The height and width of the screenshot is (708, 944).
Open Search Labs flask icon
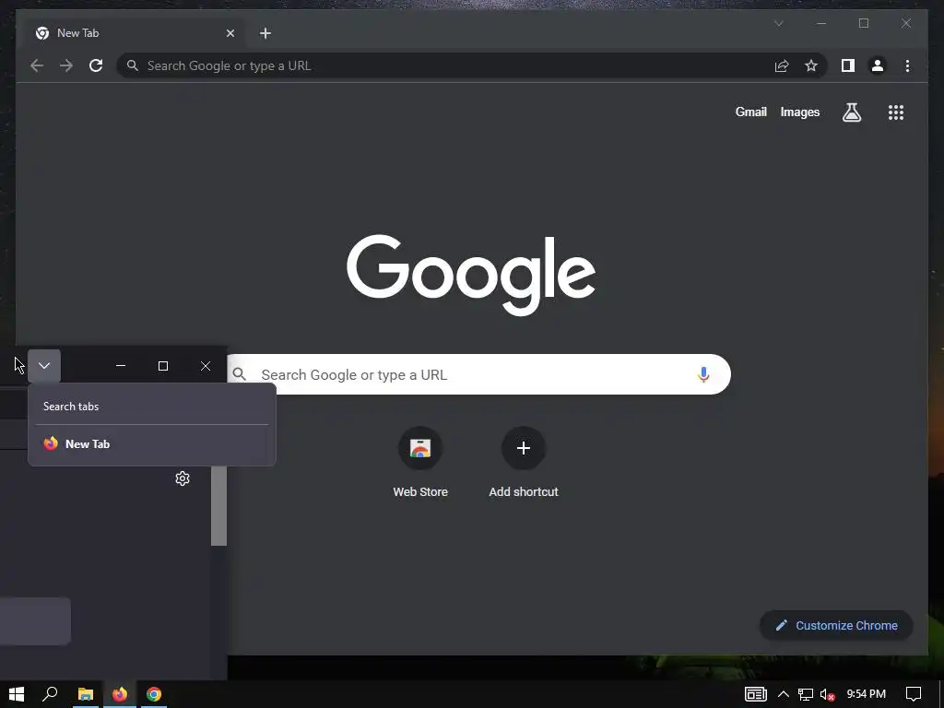tap(851, 112)
